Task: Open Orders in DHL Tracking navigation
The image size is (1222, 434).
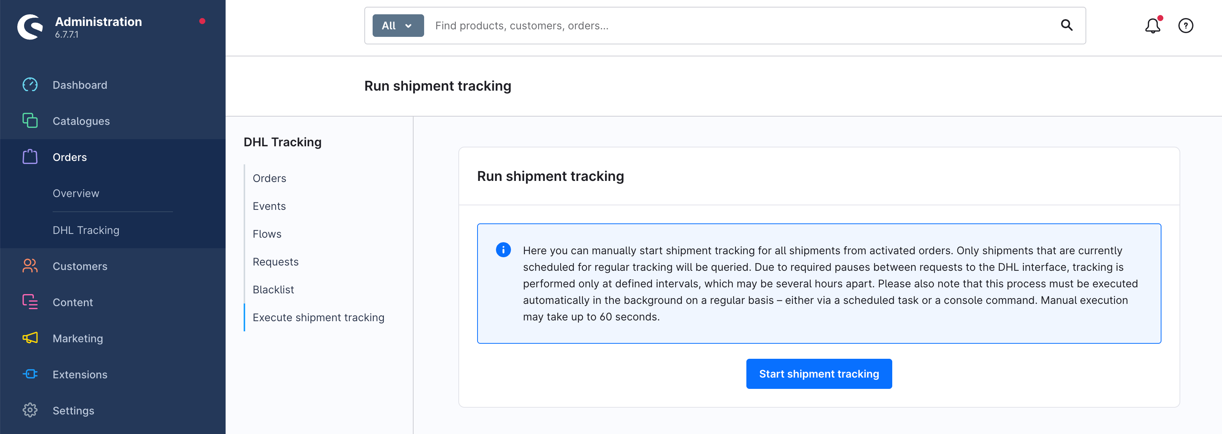Action: 270,178
